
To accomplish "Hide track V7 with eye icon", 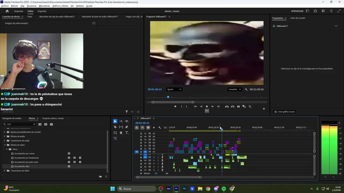I will click(154, 133).
